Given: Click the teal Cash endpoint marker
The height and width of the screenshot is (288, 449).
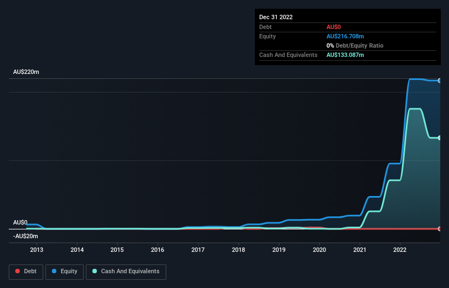Looking at the screenshot, I should pos(439,138).
